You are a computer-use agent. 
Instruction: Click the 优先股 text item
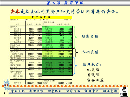(93, 70)
